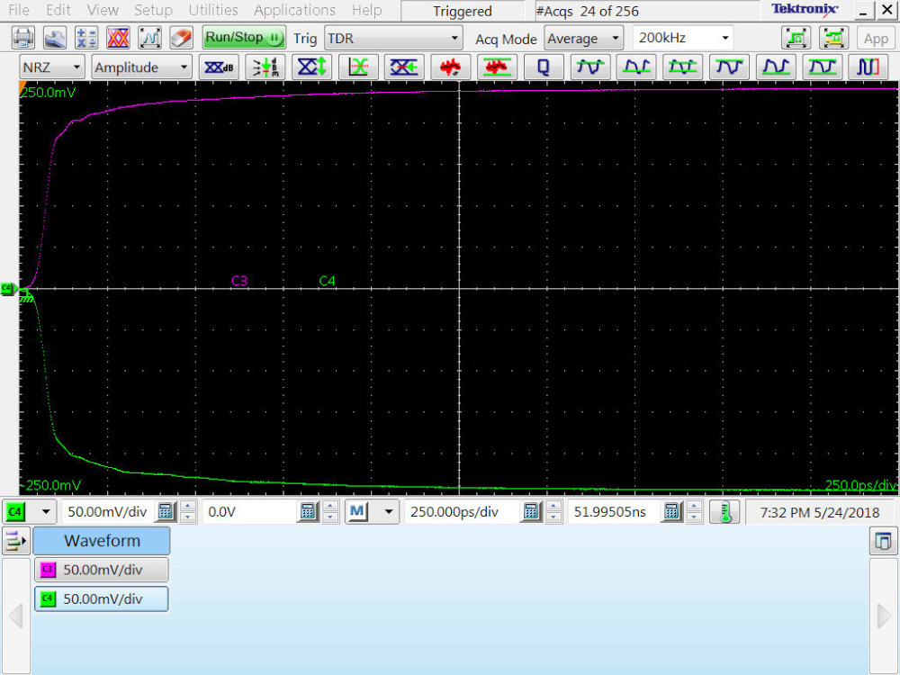Image resolution: width=900 pixels, height=675 pixels.
Task: Open the C4 channel selector dropdown
Action: [x=30, y=511]
